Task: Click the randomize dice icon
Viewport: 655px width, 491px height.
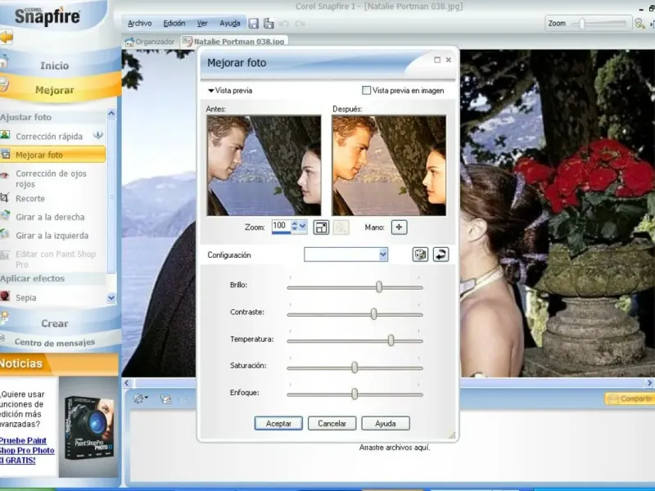Action: coord(420,255)
